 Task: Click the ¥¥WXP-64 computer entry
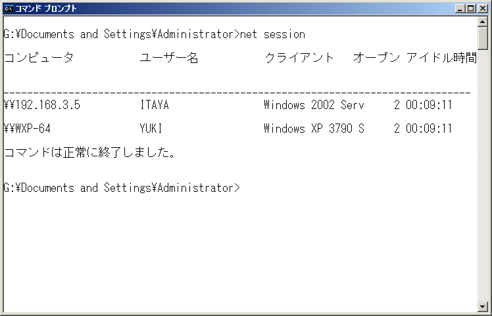click(27, 129)
